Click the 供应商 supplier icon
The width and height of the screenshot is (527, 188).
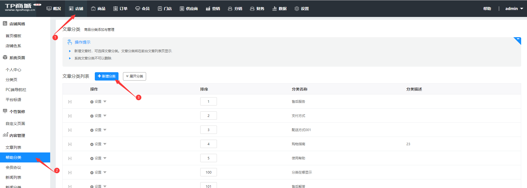tap(182, 9)
